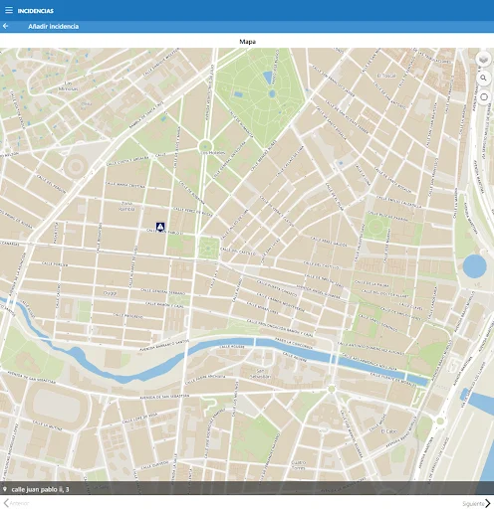Click the address text 'calle juan pablo ii, 3'
This screenshot has width=494, height=509.
pos(40,489)
